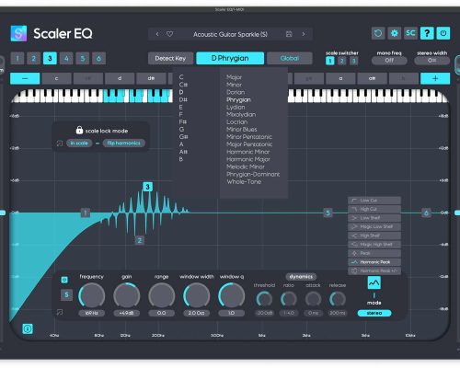Select EQ band node 6 on the curve

pyautogui.click(x=426, y=213)
